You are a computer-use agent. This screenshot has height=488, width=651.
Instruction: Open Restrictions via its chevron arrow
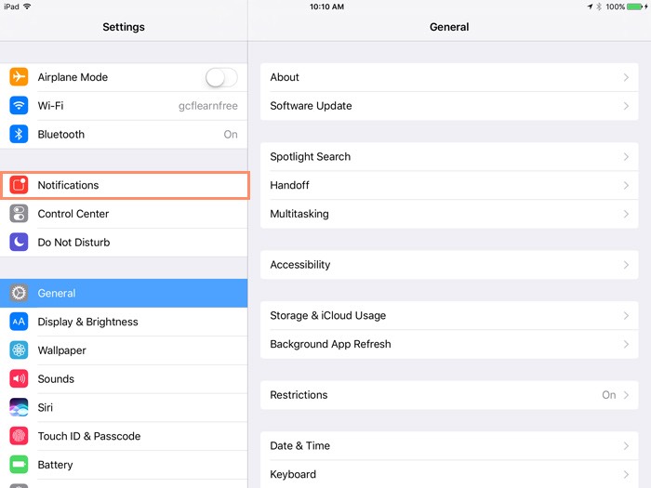(x=626, y=395)
